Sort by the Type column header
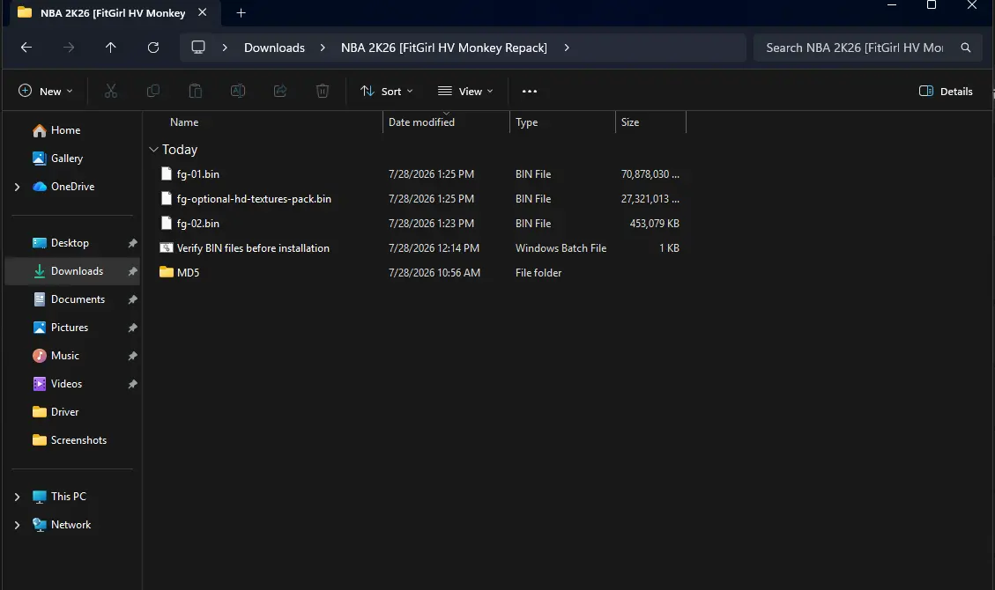This screenshot has width=995, height=590. coord(526,122)
